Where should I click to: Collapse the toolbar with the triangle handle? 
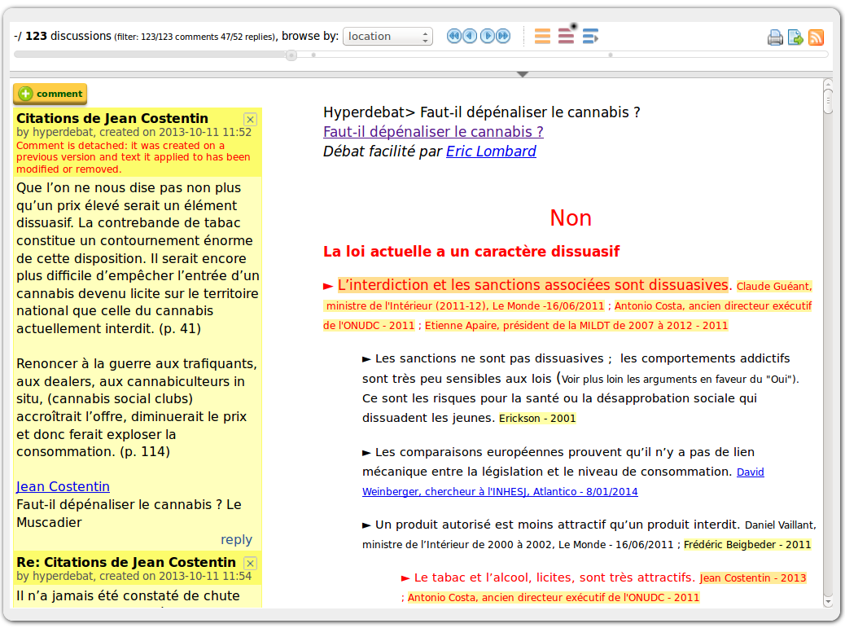(x=522, y=74)
